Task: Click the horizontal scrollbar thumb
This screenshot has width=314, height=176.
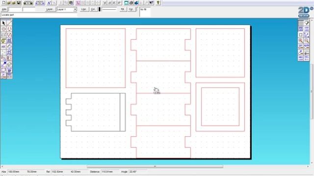Action: coord(155,166)
